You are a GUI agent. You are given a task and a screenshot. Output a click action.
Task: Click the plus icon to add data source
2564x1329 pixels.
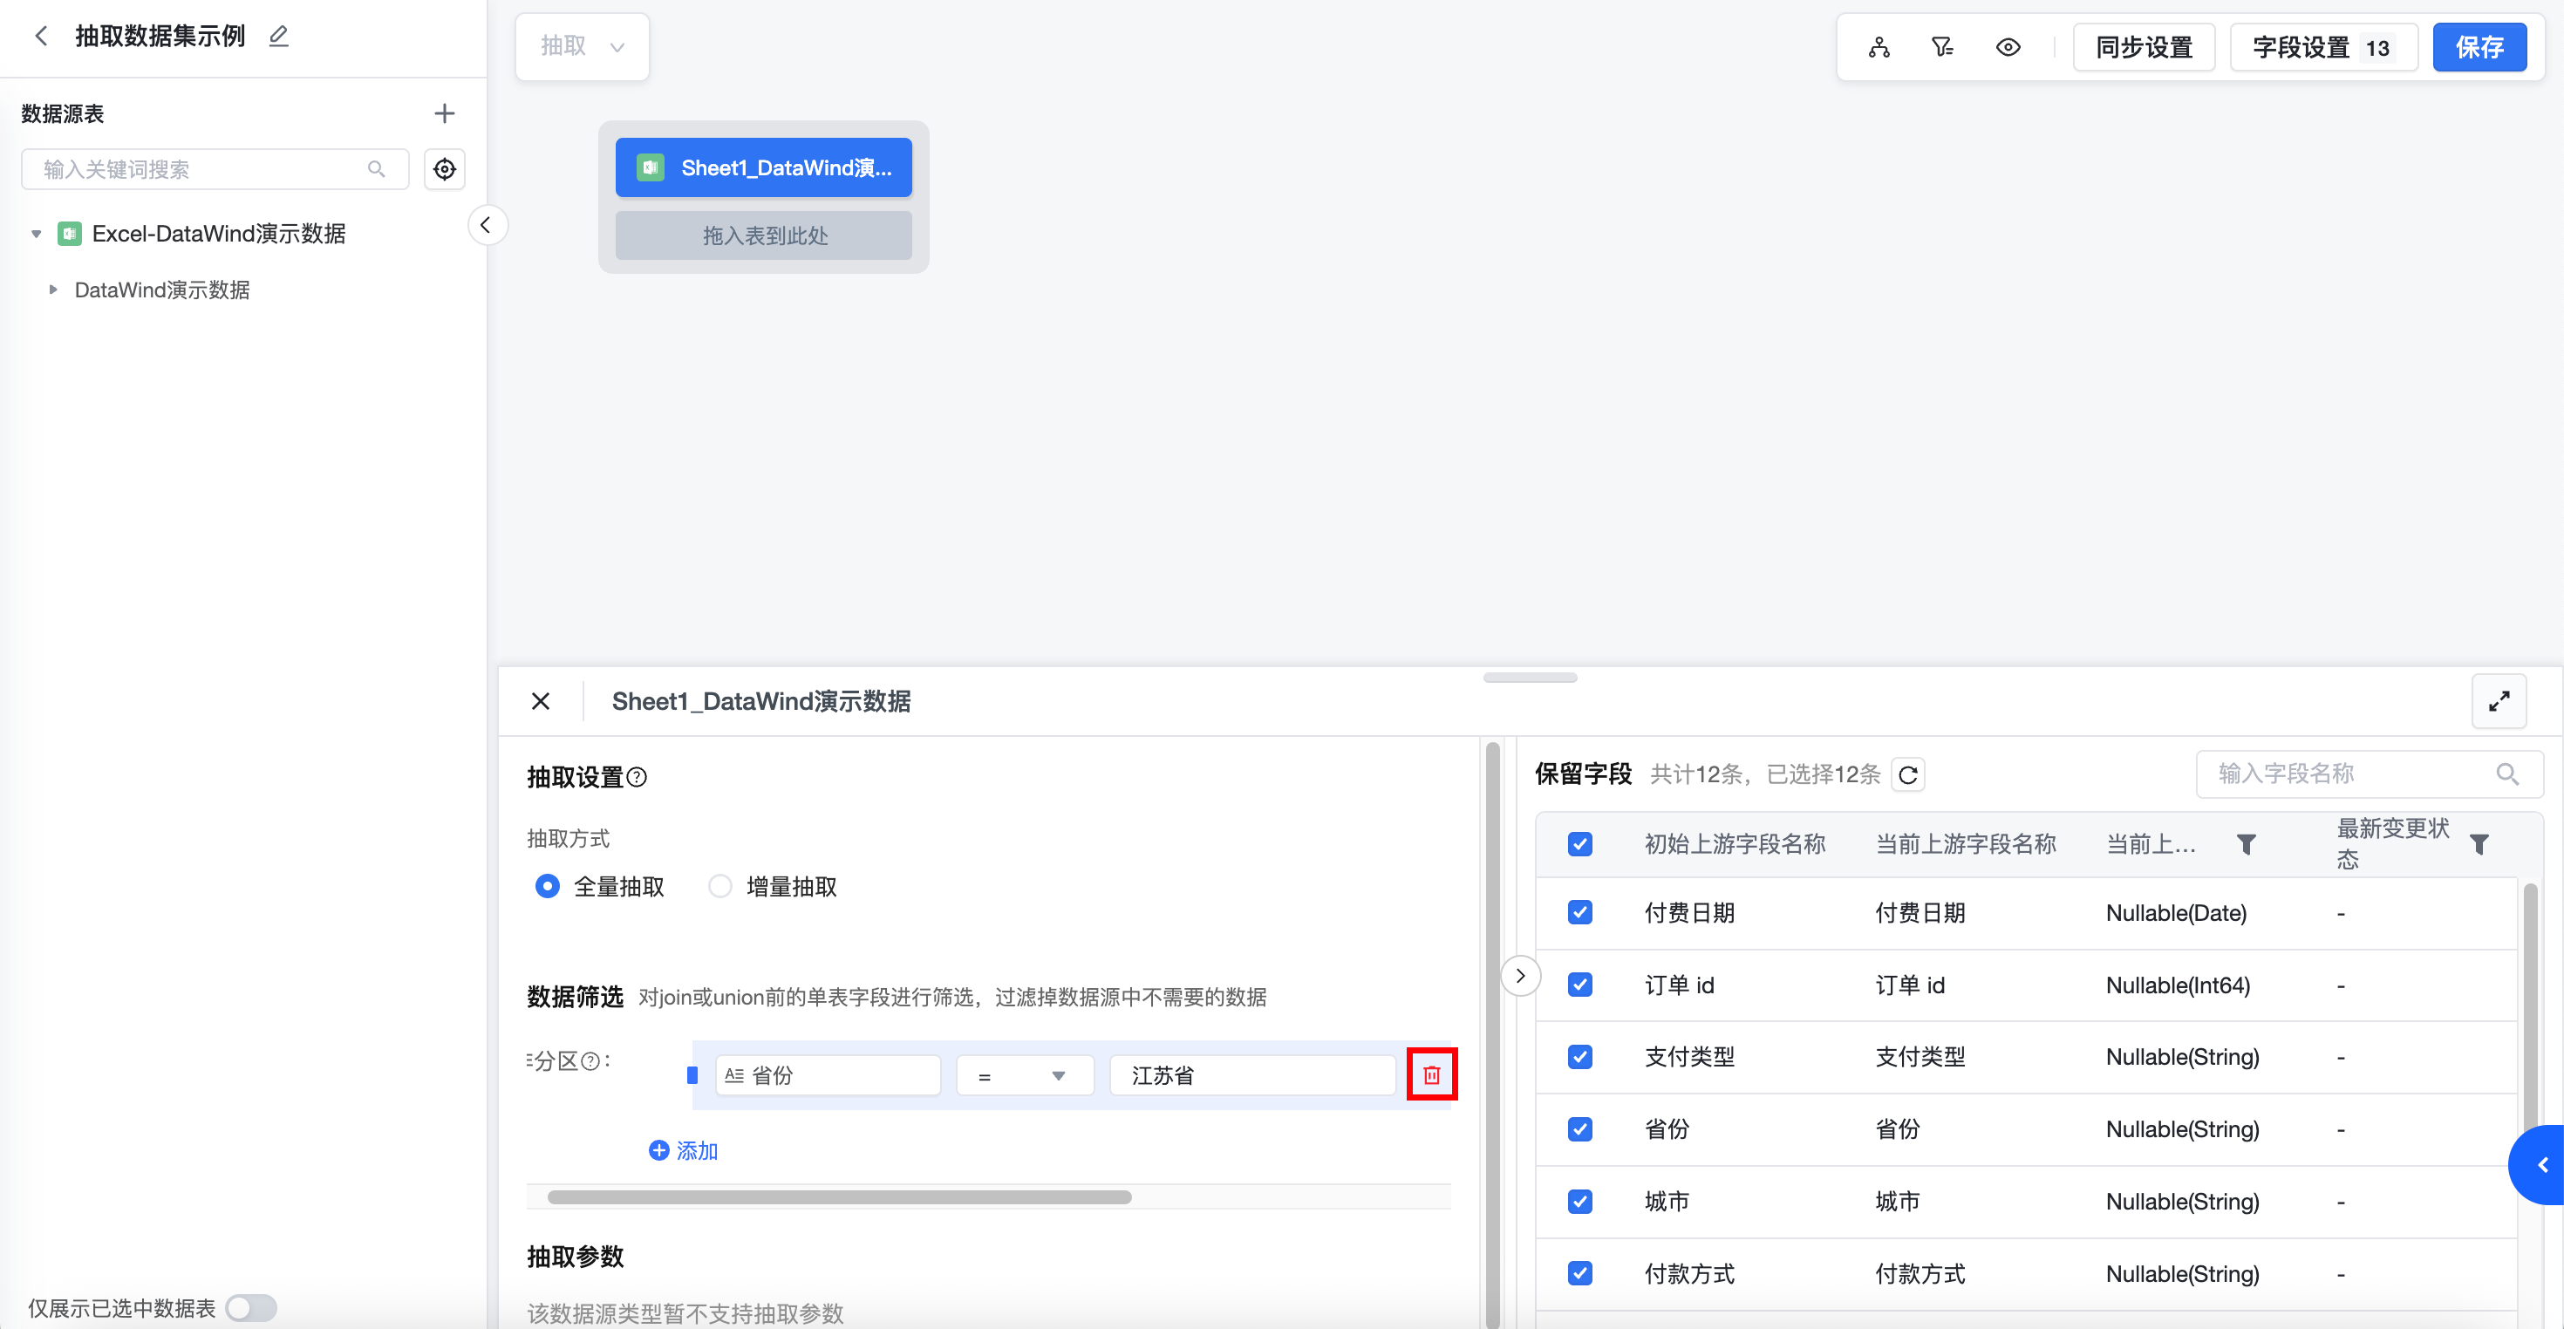coord(444,113)
